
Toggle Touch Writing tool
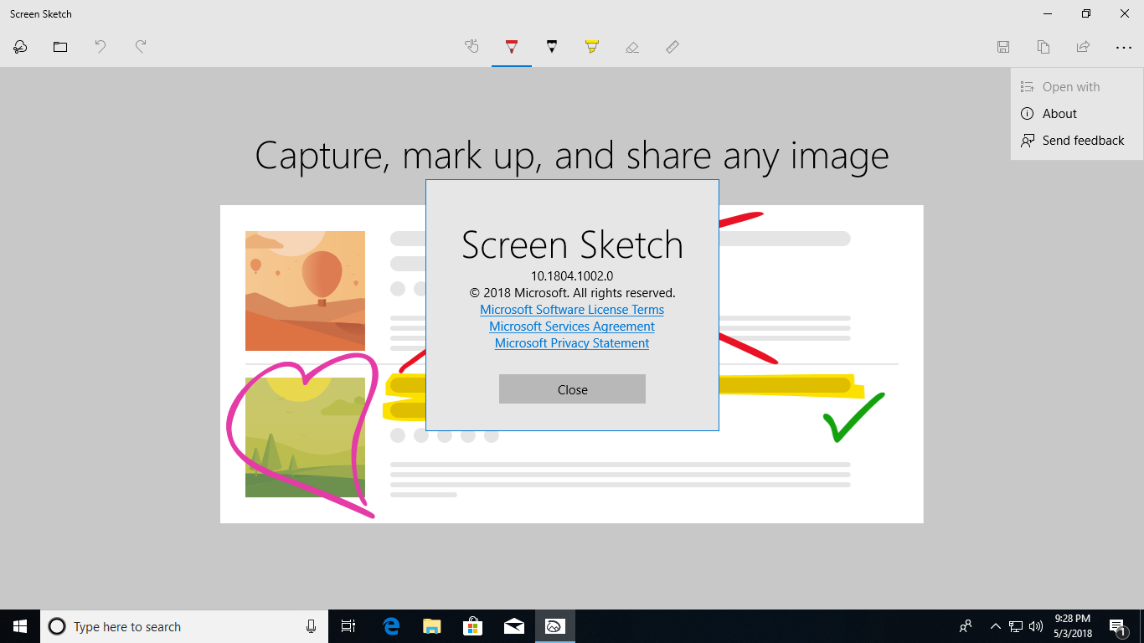tap(472, 47)
